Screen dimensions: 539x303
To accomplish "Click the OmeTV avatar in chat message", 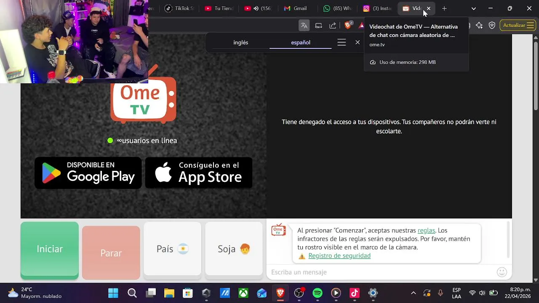I will (x=278, y=230).
